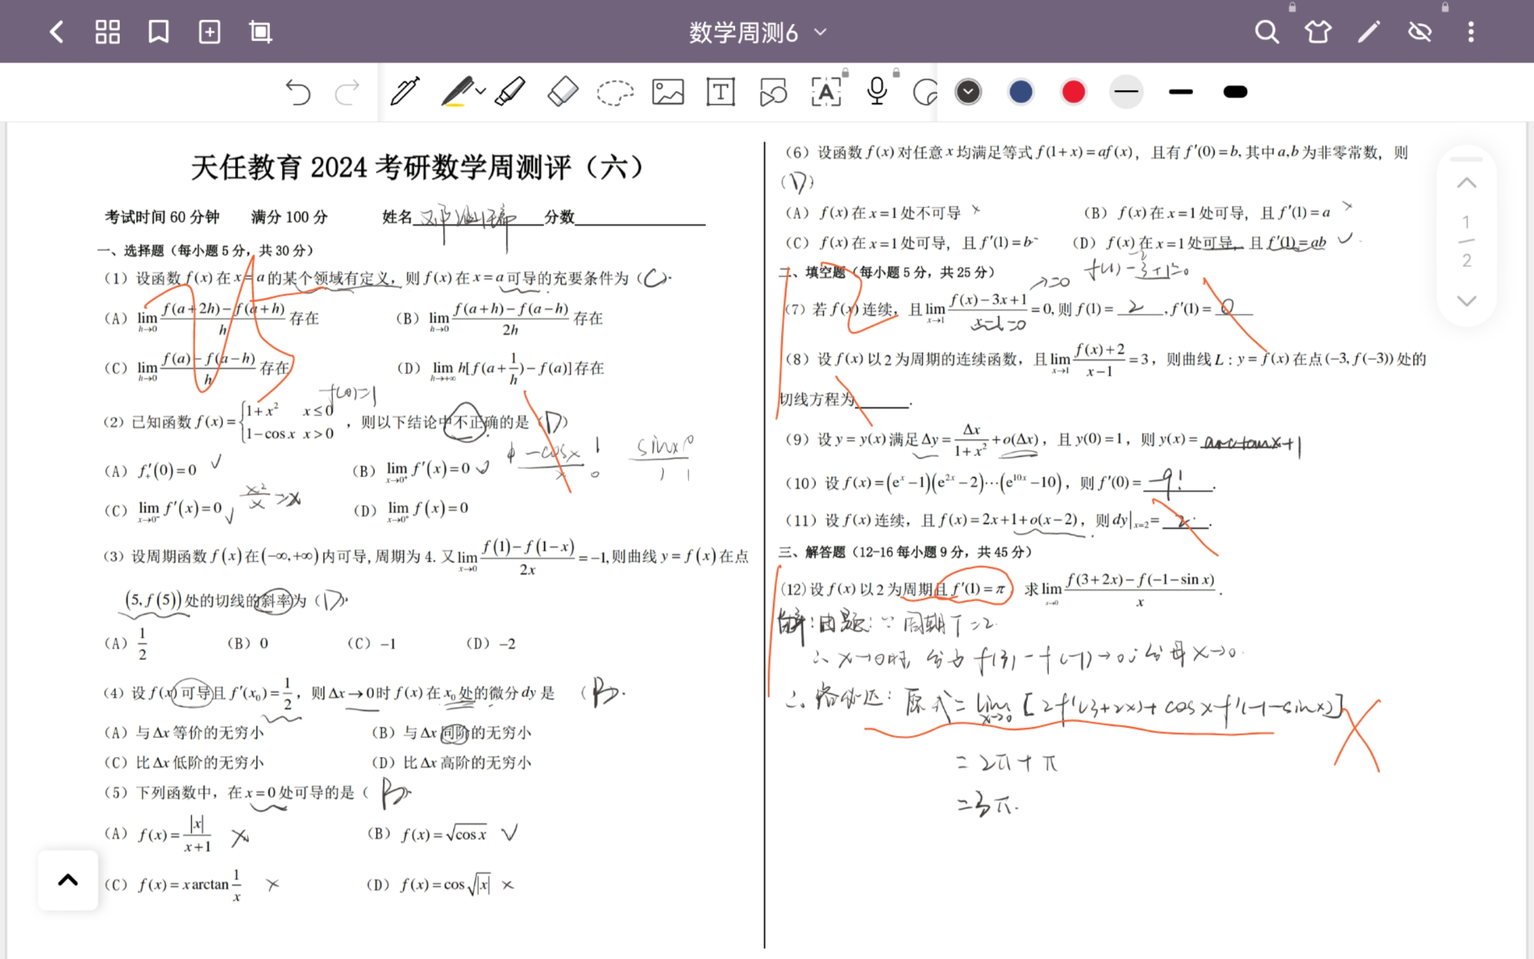
Task: Click option (B) f(x)=√cos x
Action: 428,834
